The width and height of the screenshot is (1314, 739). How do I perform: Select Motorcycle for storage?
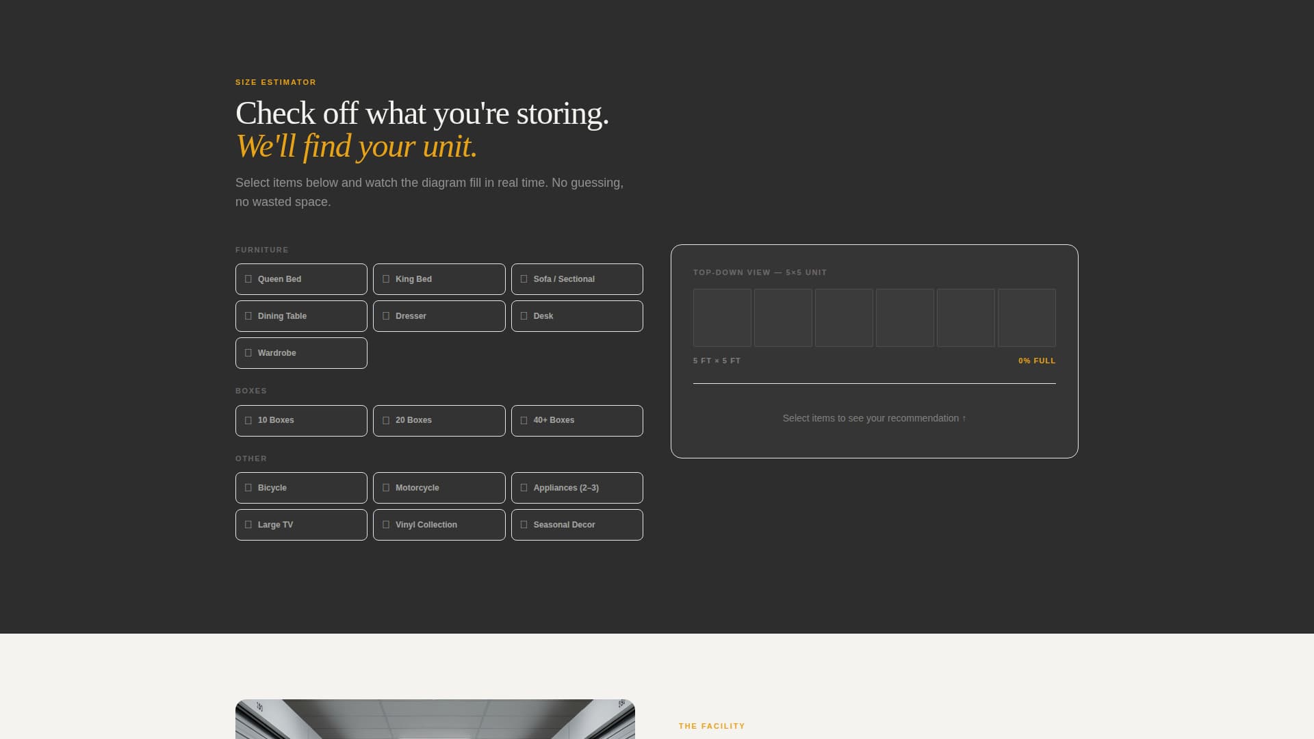pos(439,487)
